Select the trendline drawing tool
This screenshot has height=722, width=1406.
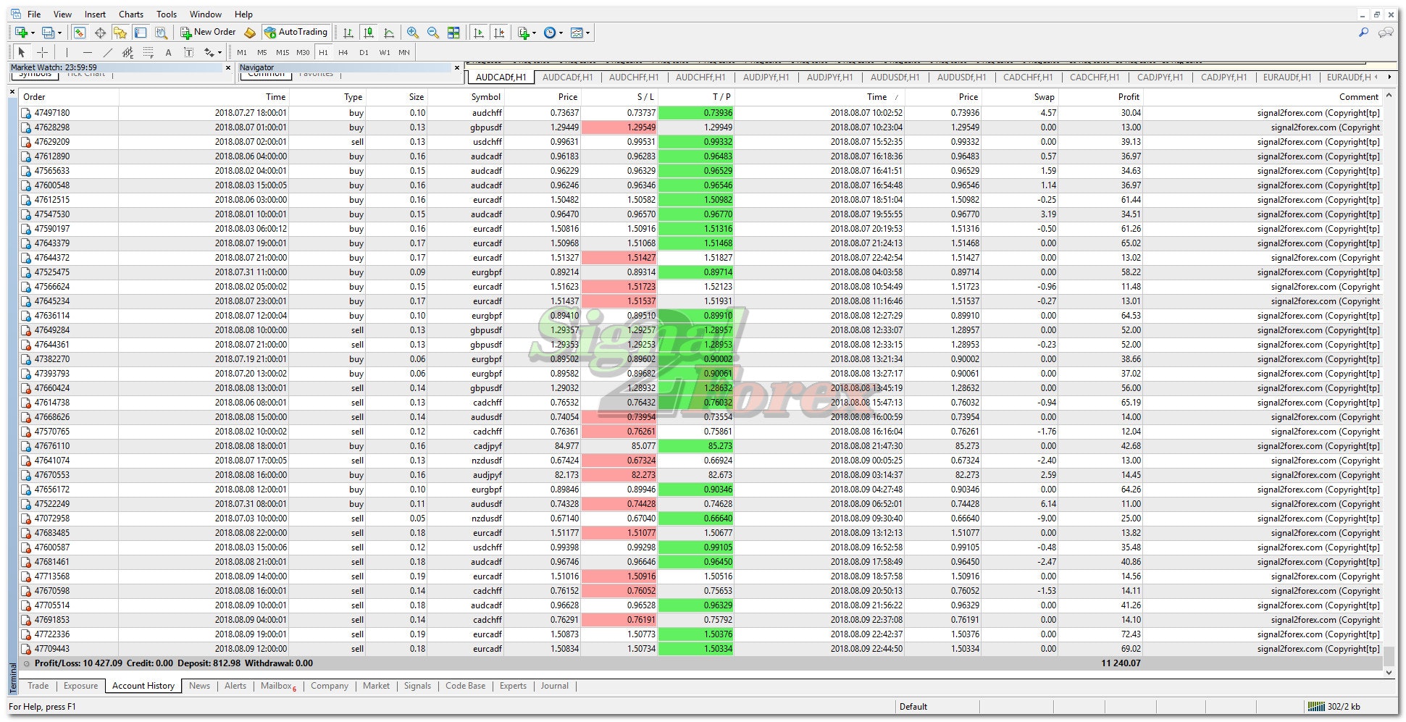(107, 52)
